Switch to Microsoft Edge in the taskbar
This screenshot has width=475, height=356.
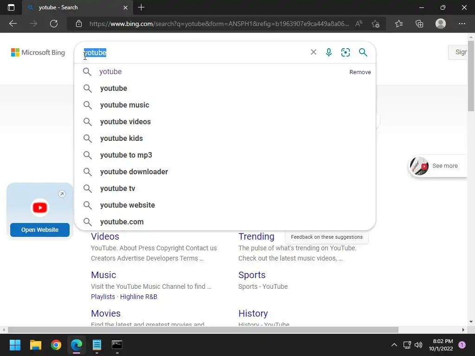point(77,345)
